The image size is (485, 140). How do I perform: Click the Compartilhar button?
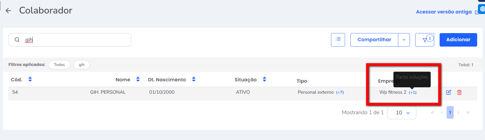374,40
